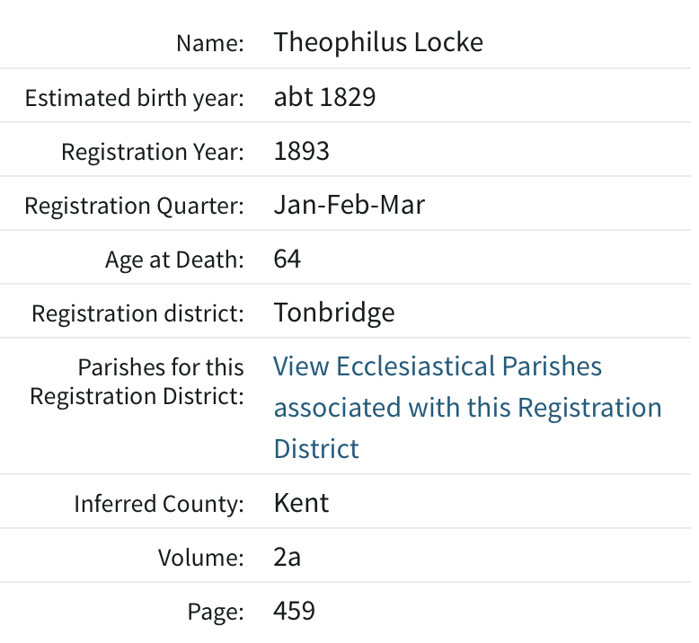Image resolution: width=699 pixels, height=643 pixels.
Task: Click the inferred county value Kent
Action: tap(301, 503)
